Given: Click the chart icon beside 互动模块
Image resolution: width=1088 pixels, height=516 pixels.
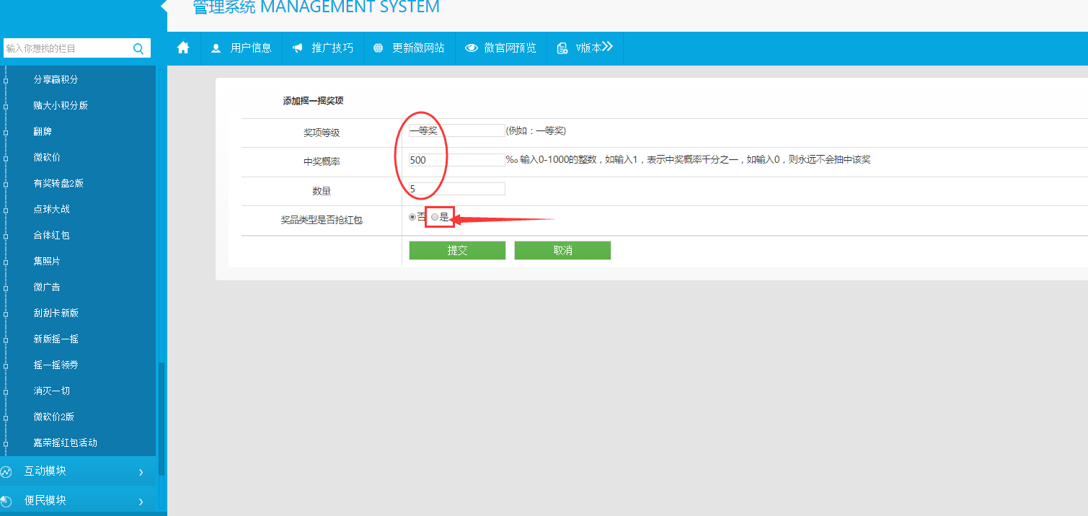Looking at the screenshot, I should click(6, 472).
